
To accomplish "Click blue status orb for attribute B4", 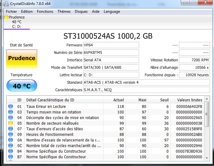I will click(11, 151).
